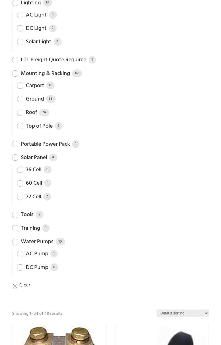Toggle the Mounting & Racking checkbox

(x=15, y=73)
